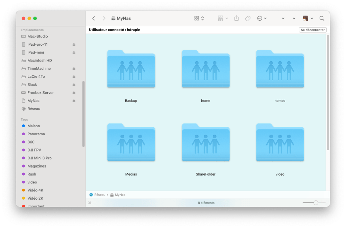Close the path bar with X icon
Viewport: 346px width, 228px height.
[90, 203]
